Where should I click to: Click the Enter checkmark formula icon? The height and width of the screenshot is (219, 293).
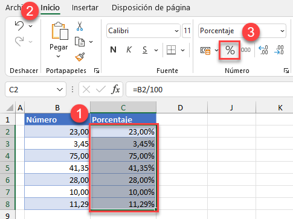(101, 89)
